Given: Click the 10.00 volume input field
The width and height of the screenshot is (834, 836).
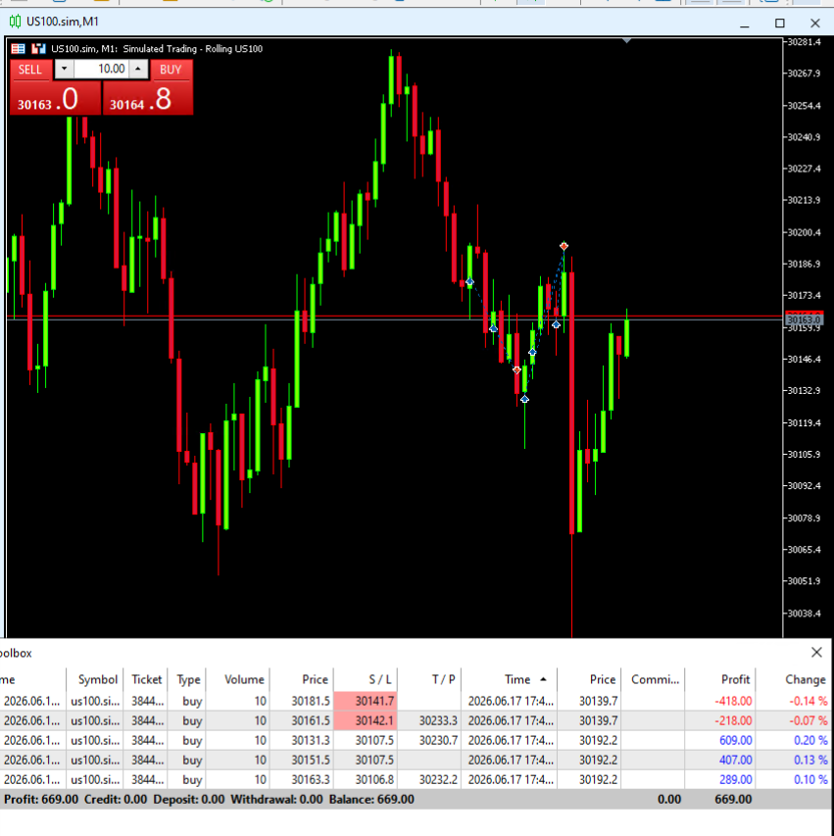Looking at the screenshot, I should pyautogui.click(x=101, y=69).
